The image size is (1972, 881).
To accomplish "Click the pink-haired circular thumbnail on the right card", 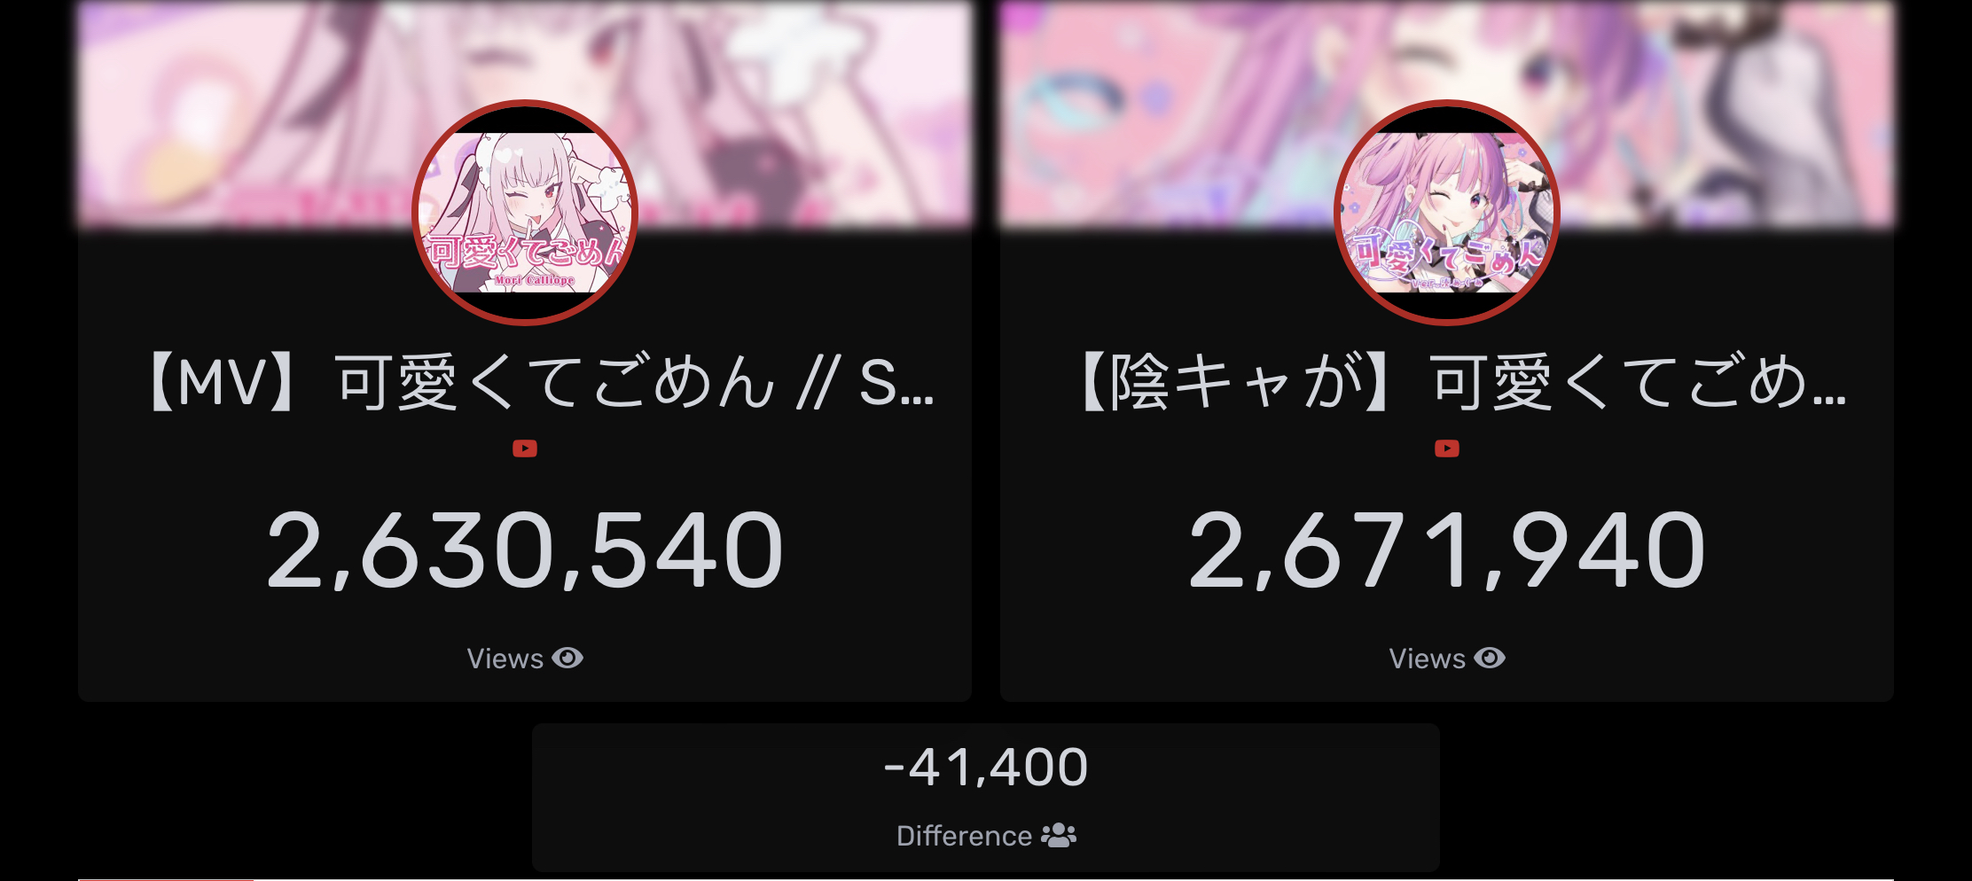I will tap(1447, 213).
